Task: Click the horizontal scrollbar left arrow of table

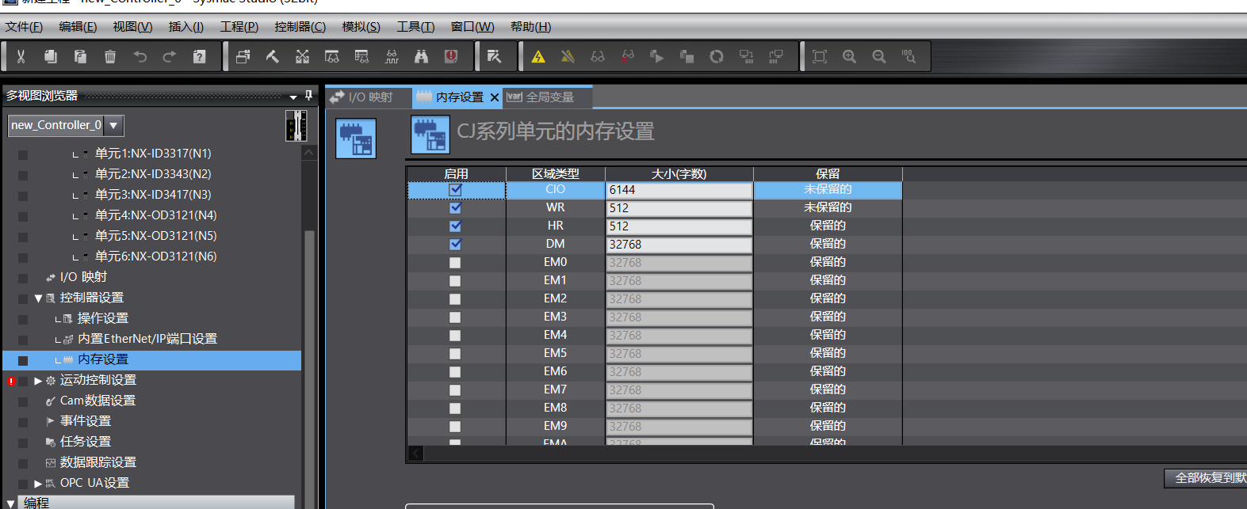Action: pyautogui.click(x=416, y=454)
